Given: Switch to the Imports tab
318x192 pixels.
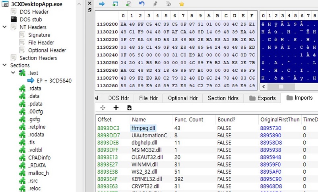Looking at the screenshot, I should 299,98.
